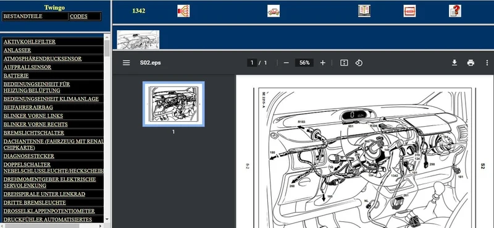This screenshot has height=228, width=494.
Task: Toggle the PDF sidebar hamburger menu
Action: click(127, 63)
